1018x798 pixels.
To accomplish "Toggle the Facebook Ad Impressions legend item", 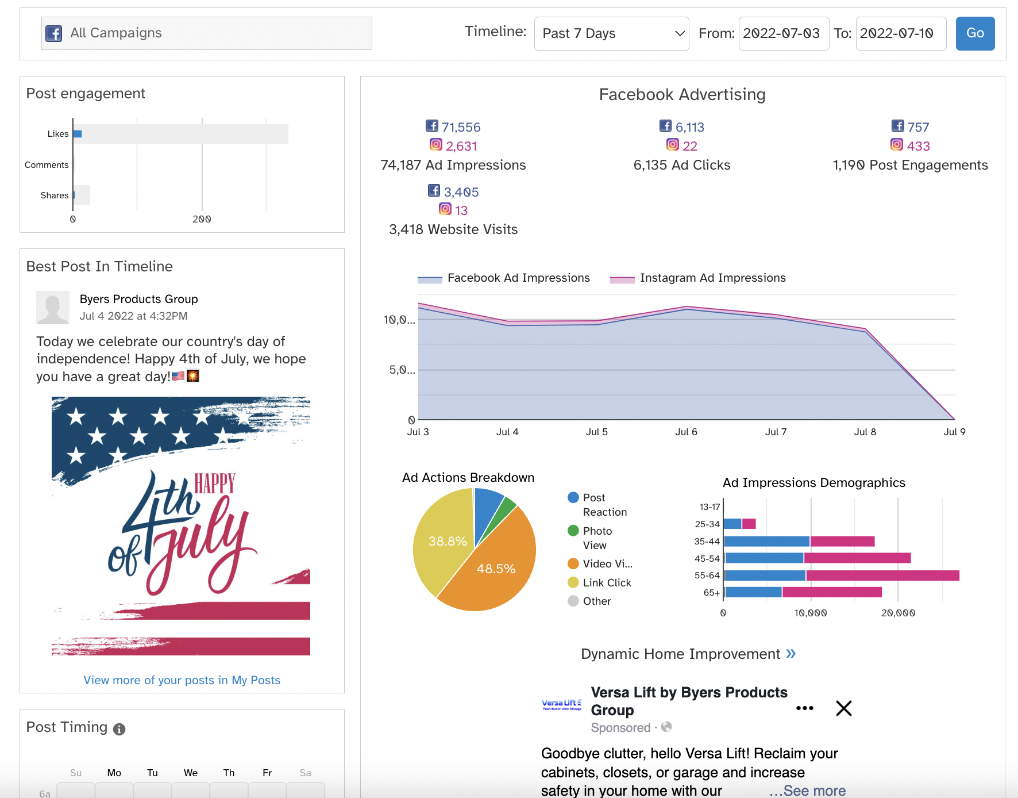I will coord(504,278).
